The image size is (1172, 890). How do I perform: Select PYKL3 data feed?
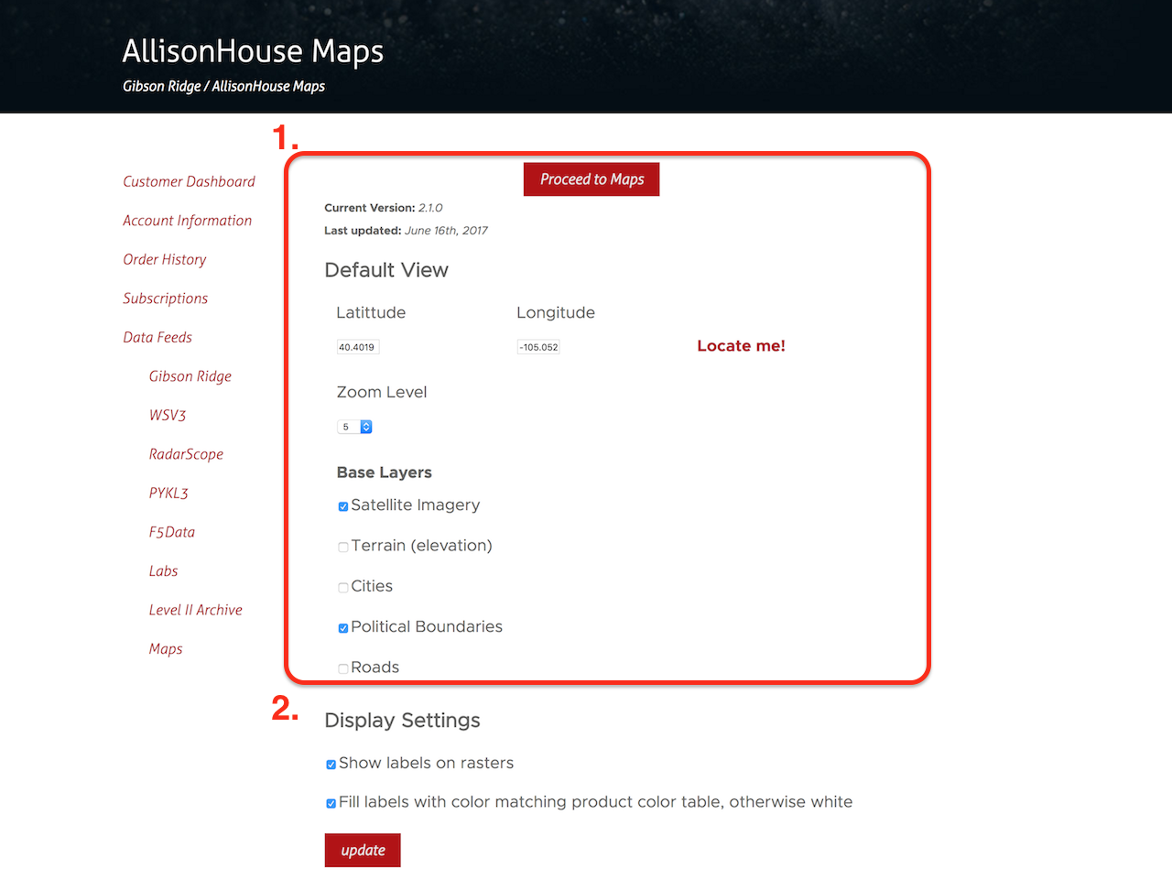pos(168,493)
